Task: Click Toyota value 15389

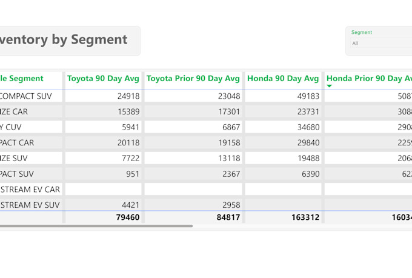Action: (x=128, y=111)
